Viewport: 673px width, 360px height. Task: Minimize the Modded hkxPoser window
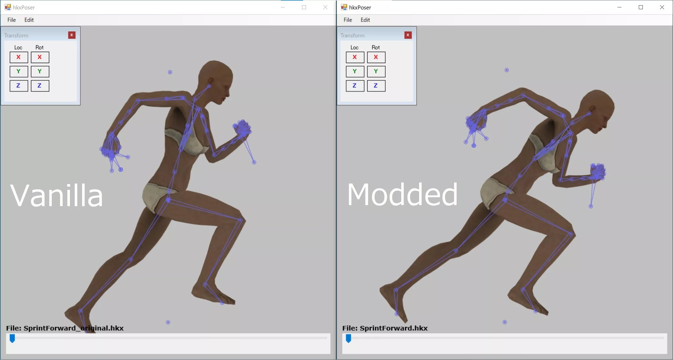click(x=619, y=7)
